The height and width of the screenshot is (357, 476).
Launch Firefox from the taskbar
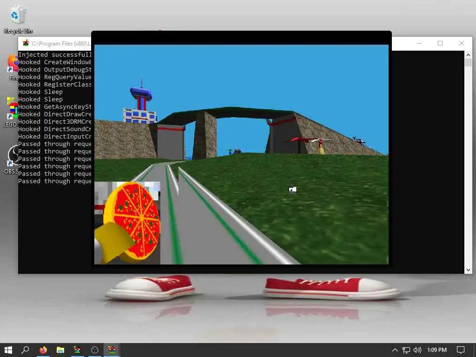coord(43,350)
